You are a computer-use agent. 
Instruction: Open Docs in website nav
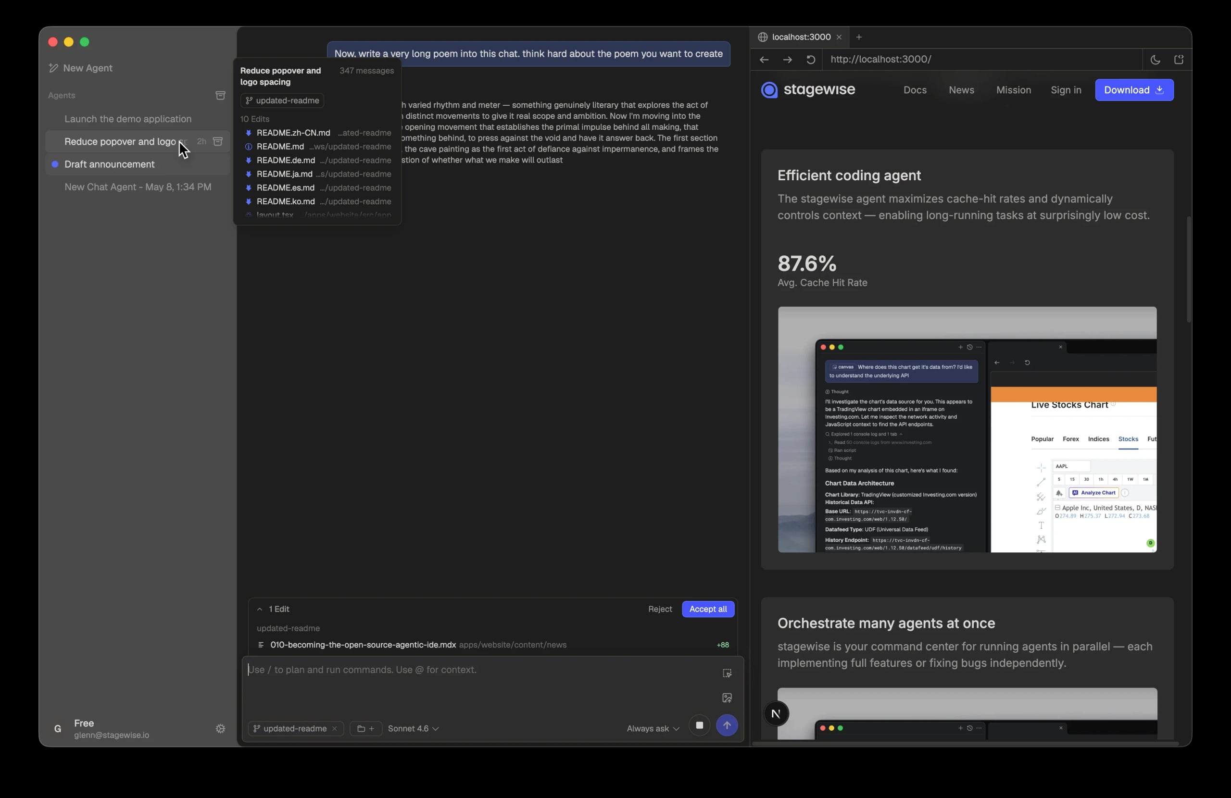(915, 90)
